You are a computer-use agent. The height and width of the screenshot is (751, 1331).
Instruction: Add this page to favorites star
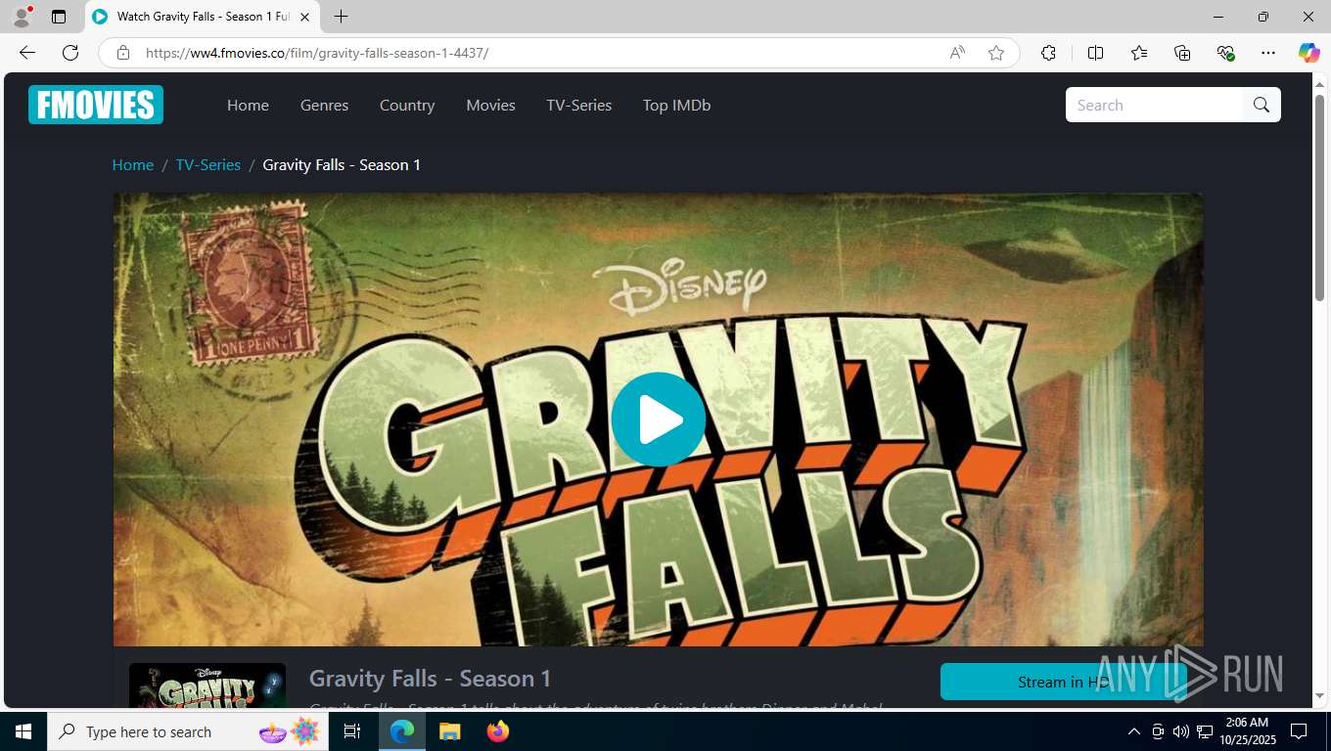coord(996,53)
